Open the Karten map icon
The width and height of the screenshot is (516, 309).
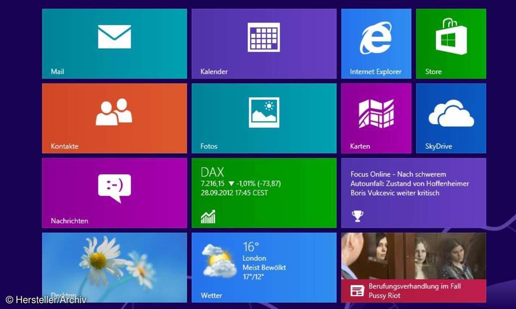pyautogui.click(x=376, y=113)
